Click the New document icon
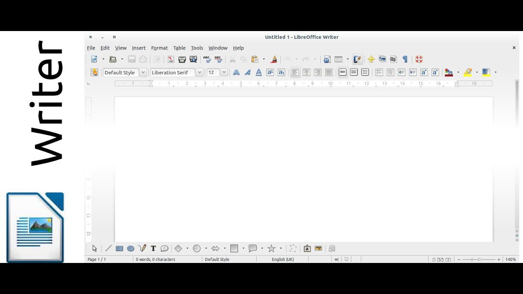 94,59
